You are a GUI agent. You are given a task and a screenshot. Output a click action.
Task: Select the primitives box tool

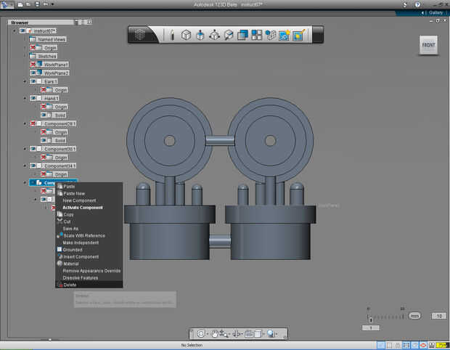pyautogui.click(x=186, y=34)
